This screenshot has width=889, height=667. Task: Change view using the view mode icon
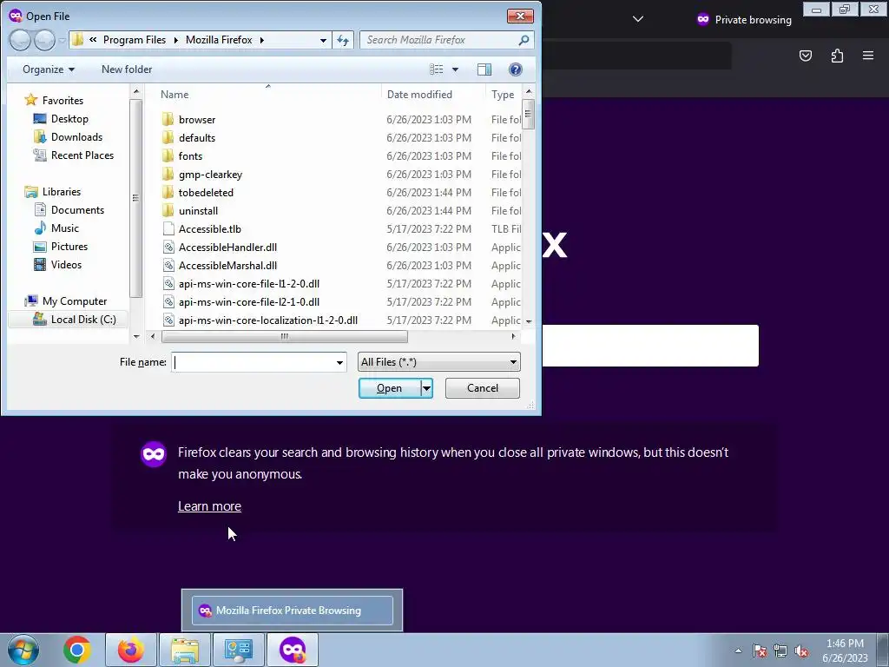437,69
